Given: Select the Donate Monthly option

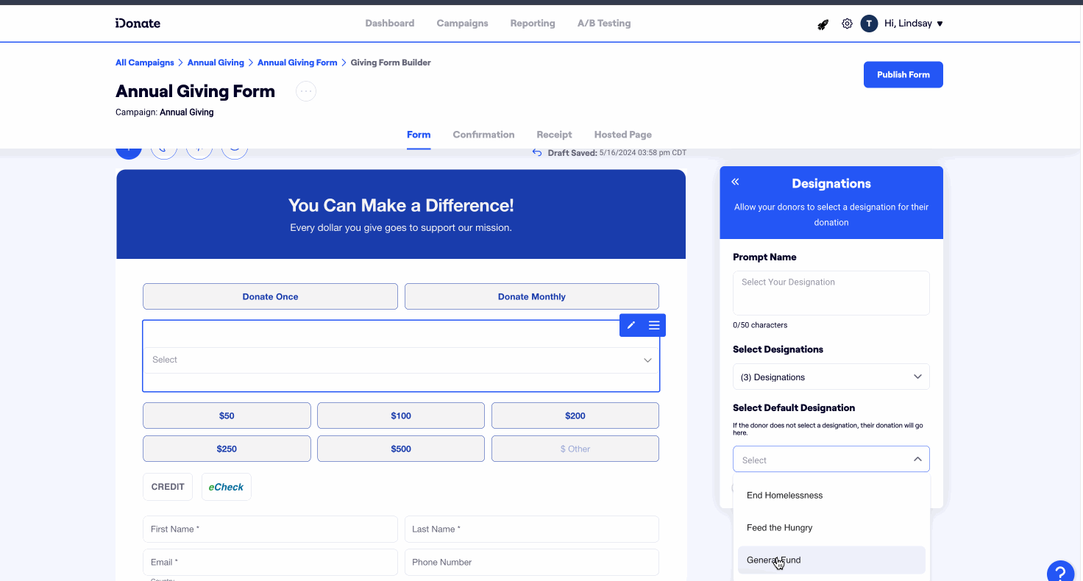Looking at the screenshot, I should coord(531,296).
